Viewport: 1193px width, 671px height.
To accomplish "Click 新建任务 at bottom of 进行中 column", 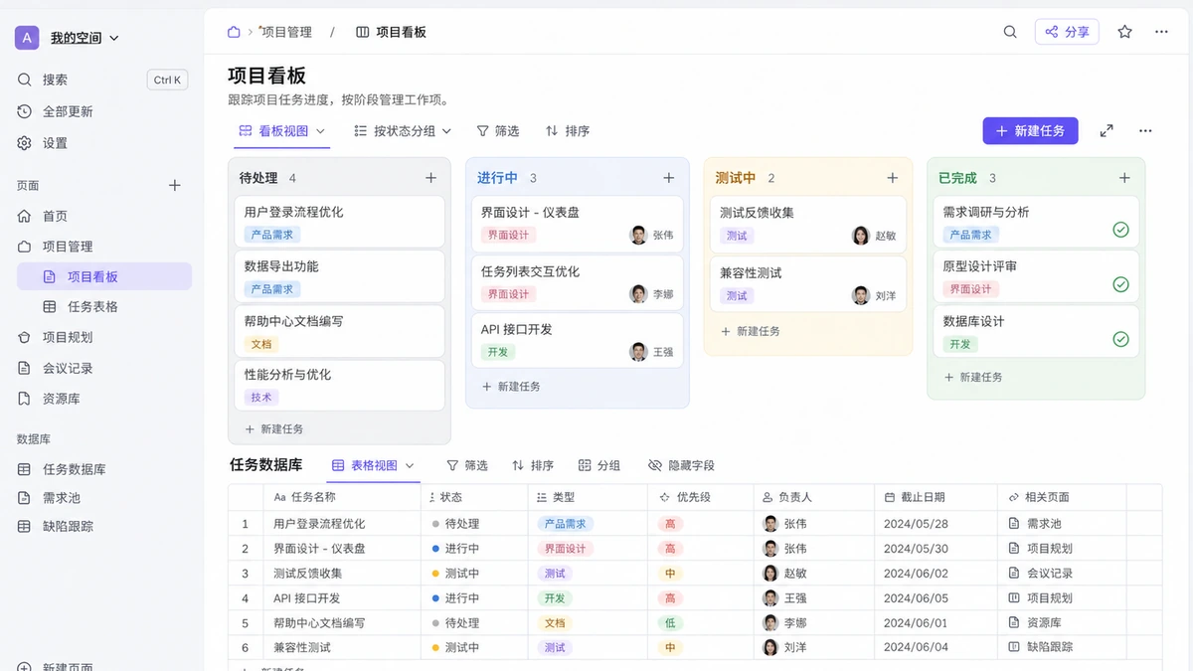I will point(510,386).
